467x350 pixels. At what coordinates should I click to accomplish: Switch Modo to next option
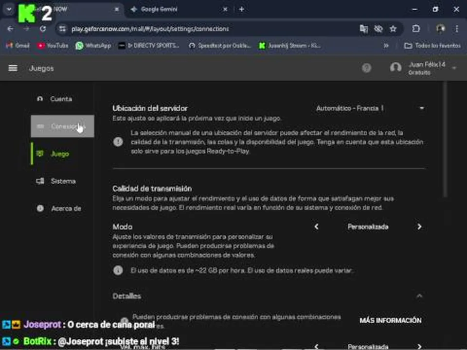click(419, 227)
